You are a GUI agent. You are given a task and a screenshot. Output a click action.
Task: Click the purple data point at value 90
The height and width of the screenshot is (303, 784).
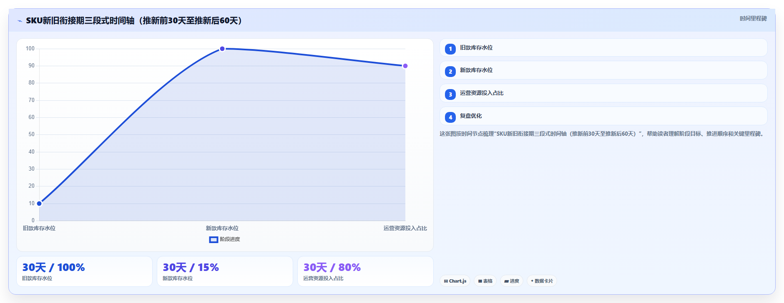(405, 66)
